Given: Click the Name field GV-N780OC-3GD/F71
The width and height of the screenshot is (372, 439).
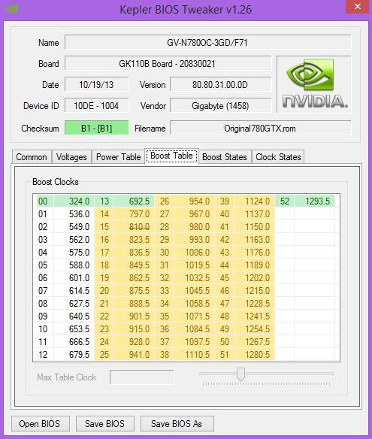Looking at the screenshot, I should coord(207,43).
